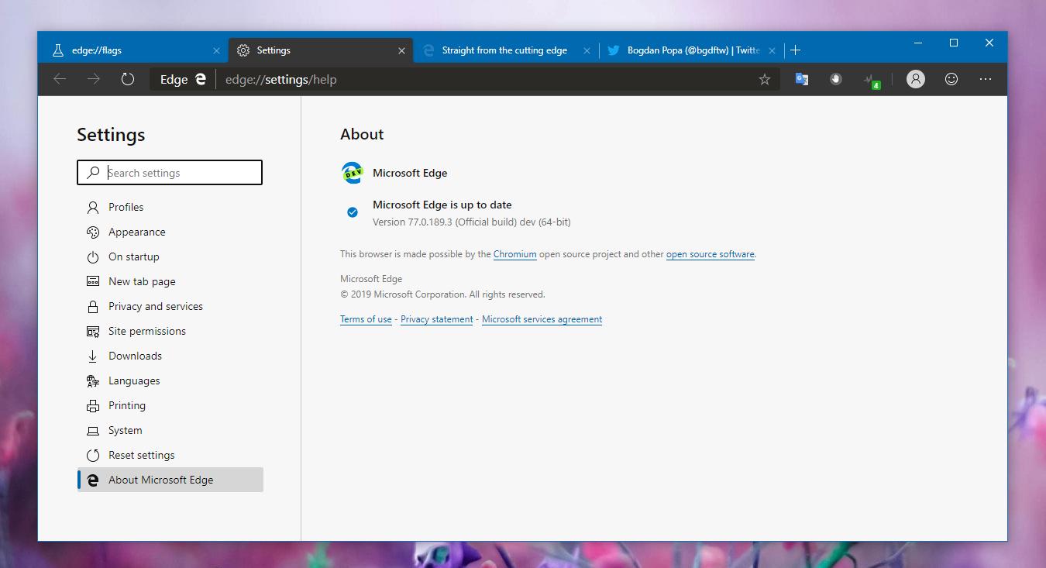This screenshot has height=568, width=1046.
Task: Click the About heading
Action: tap(362, 134)
